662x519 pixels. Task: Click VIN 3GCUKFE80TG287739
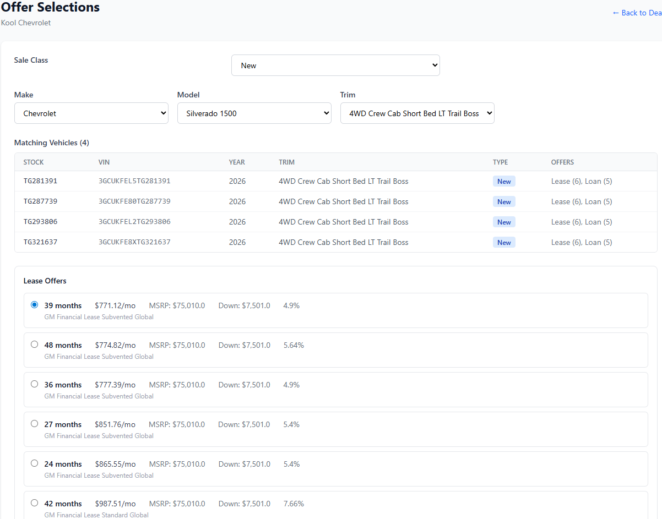point(134,201)
